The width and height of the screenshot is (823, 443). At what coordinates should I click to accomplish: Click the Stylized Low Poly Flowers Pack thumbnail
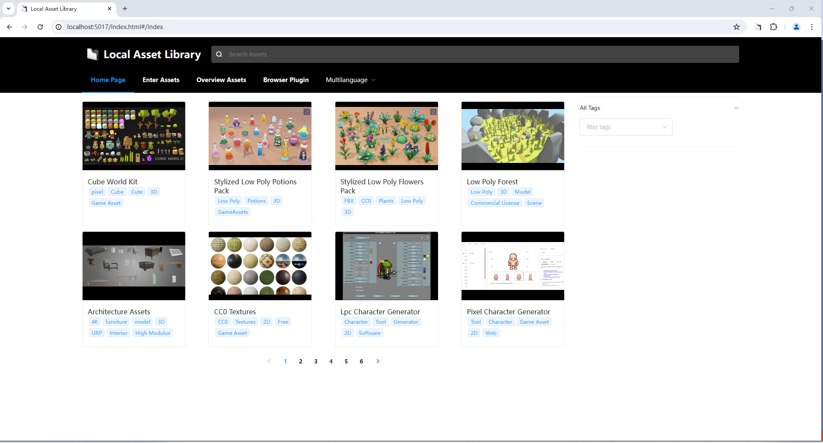click(x=386, y=136)
